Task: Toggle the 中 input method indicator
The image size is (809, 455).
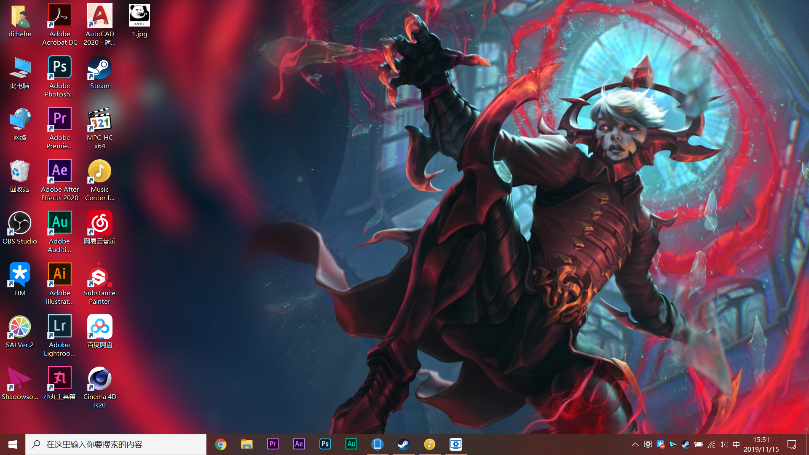Action: [736, 444]
